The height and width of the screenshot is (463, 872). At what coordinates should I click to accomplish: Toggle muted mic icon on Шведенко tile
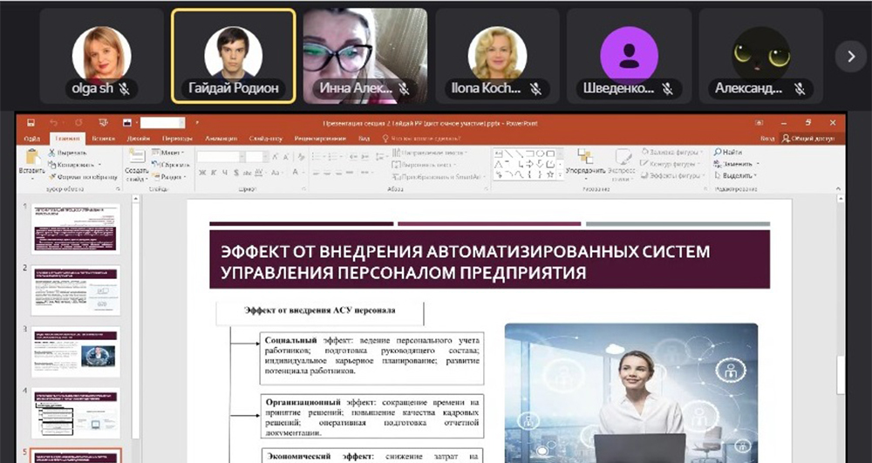668,89
